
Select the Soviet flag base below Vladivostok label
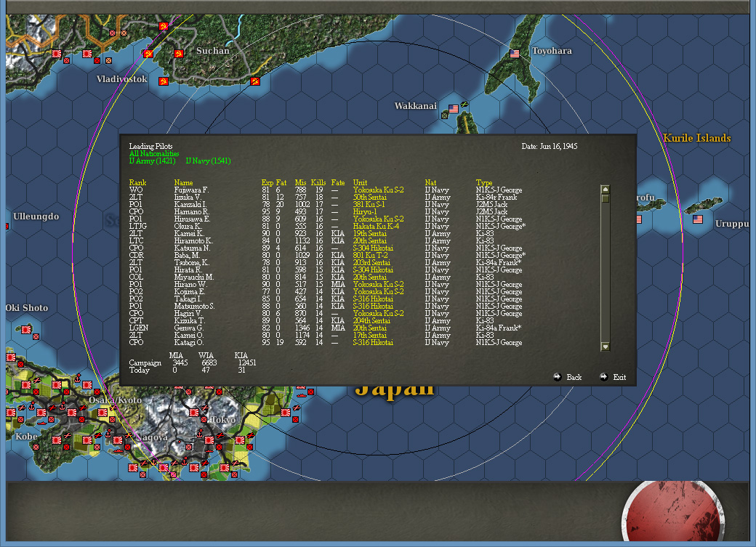164,81
